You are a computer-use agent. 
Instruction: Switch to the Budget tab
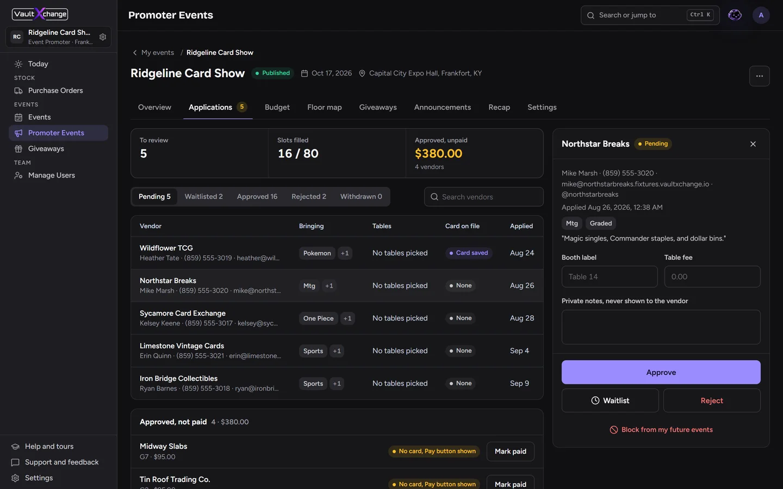[x=277, y=107]
